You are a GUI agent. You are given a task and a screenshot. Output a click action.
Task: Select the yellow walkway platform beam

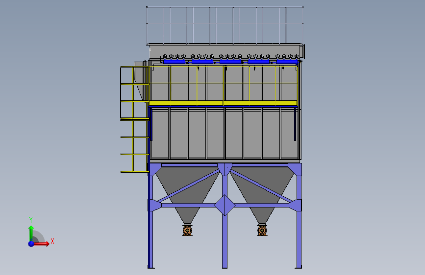tap(223, 103)
